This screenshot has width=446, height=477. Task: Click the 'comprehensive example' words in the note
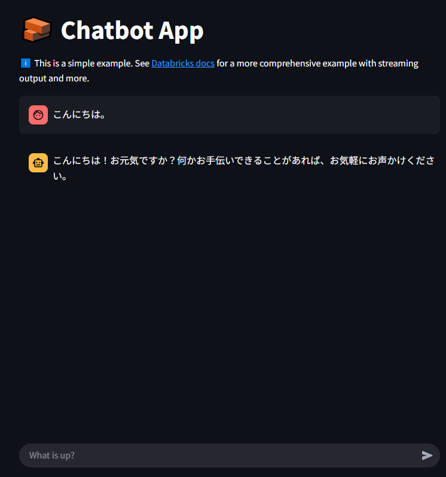[290, 63]
